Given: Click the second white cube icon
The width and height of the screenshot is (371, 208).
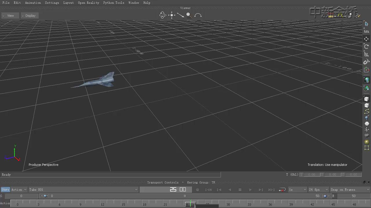Looking at the screenshot, I should point(367,105).
